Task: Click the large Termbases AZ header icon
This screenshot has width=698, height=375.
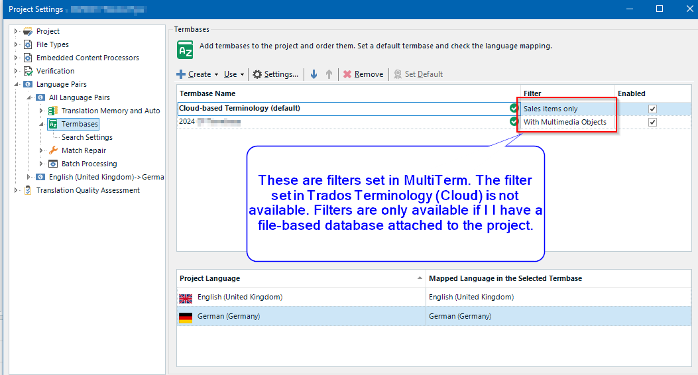Action: pyautogui.click(x=185, y=50)
